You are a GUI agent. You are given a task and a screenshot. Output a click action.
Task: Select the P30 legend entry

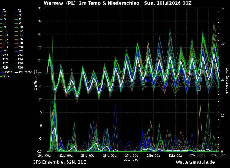(x=19, y=67)
